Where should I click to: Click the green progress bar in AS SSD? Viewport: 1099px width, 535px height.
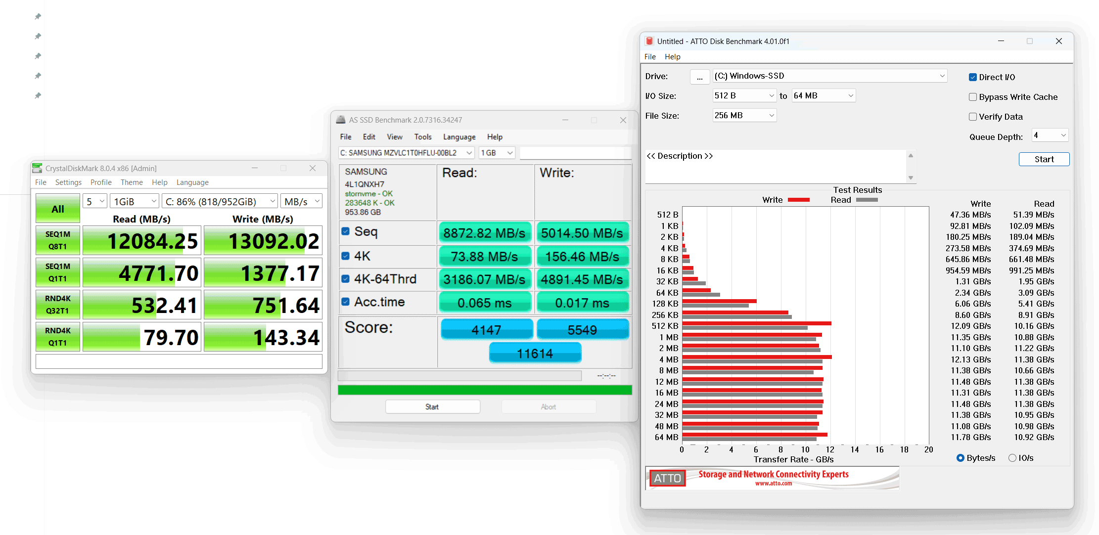tap(485, 390)
